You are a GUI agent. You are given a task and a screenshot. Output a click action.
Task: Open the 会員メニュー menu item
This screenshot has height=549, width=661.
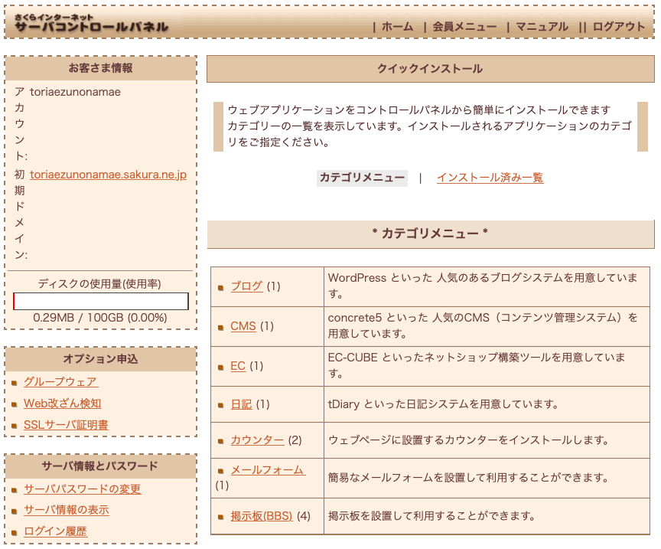pyautogui.click(x=464, y=27)
